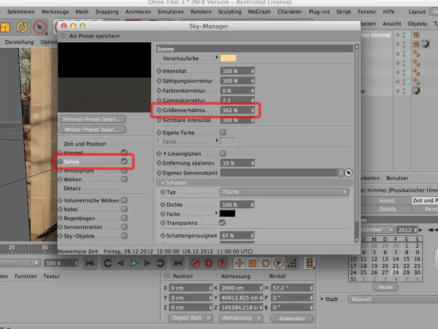
Task: Click texture tag beside second clapperboard tag
Action: [425, 44]
